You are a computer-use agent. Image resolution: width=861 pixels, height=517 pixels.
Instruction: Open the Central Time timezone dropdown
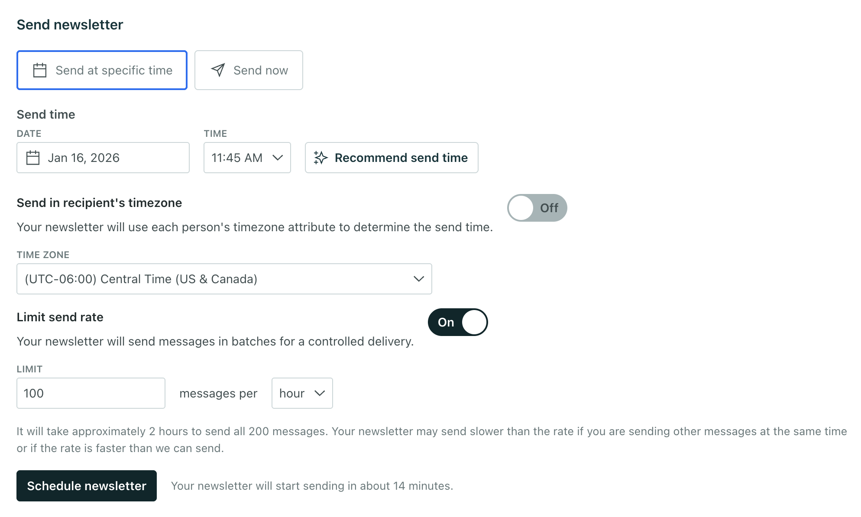pyautogui.click(x=224, y=279)
